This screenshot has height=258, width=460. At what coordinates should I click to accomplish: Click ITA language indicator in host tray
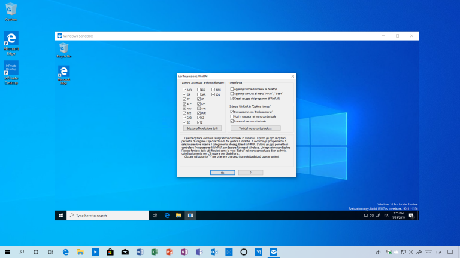click(x=439, y=252)
